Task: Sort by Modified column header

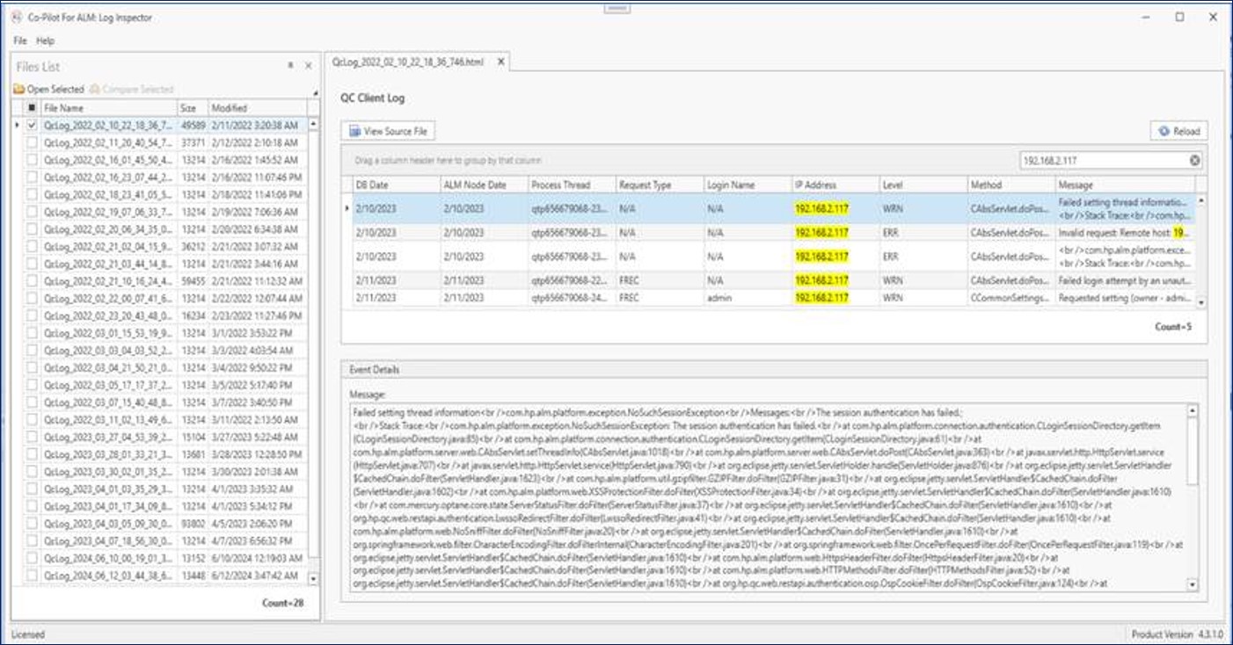Action: click(257, 108)
